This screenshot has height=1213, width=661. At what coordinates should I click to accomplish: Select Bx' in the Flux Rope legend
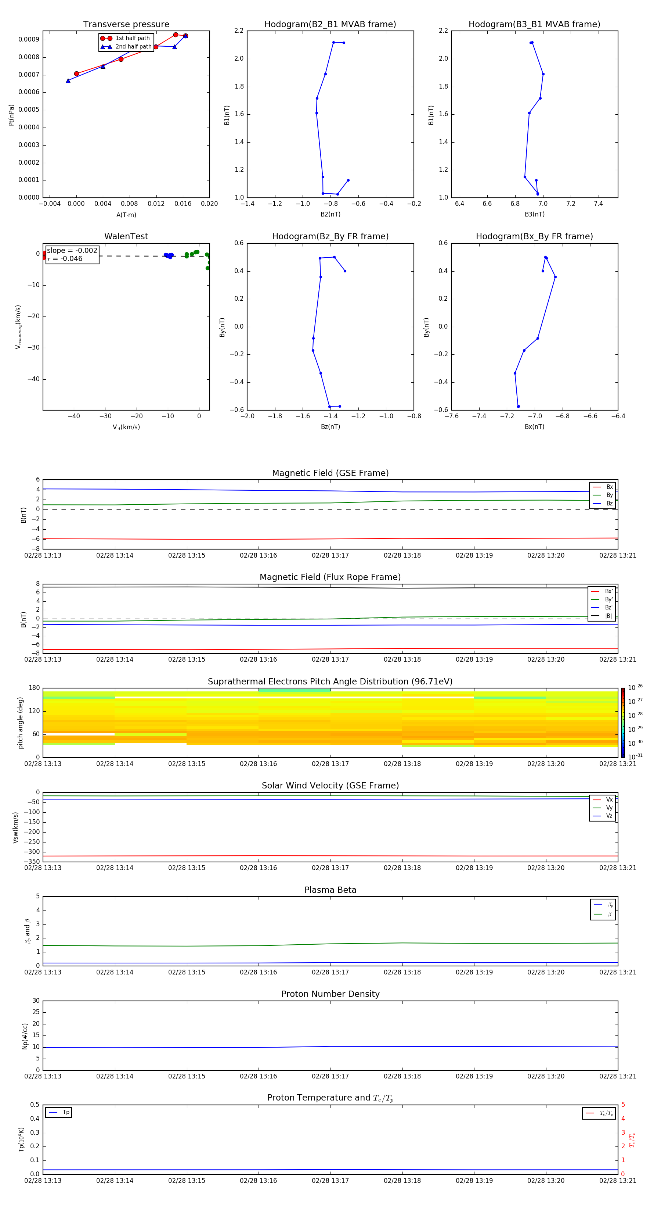point(602,591)
